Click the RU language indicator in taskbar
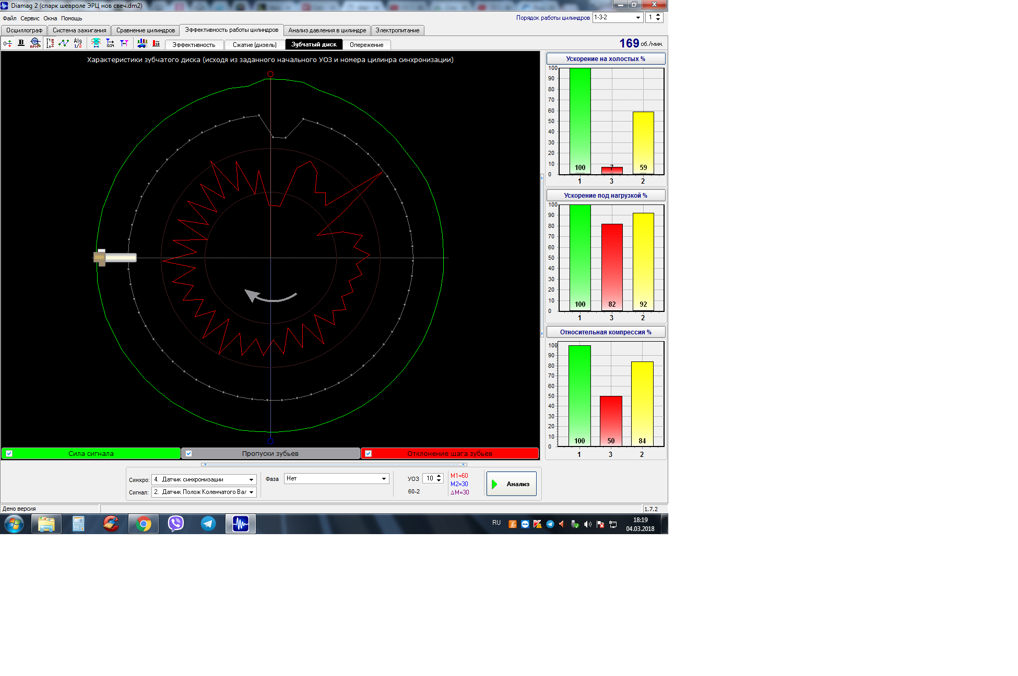The image size is (1018, 676). pyautogui.click(x=496, y=523)
